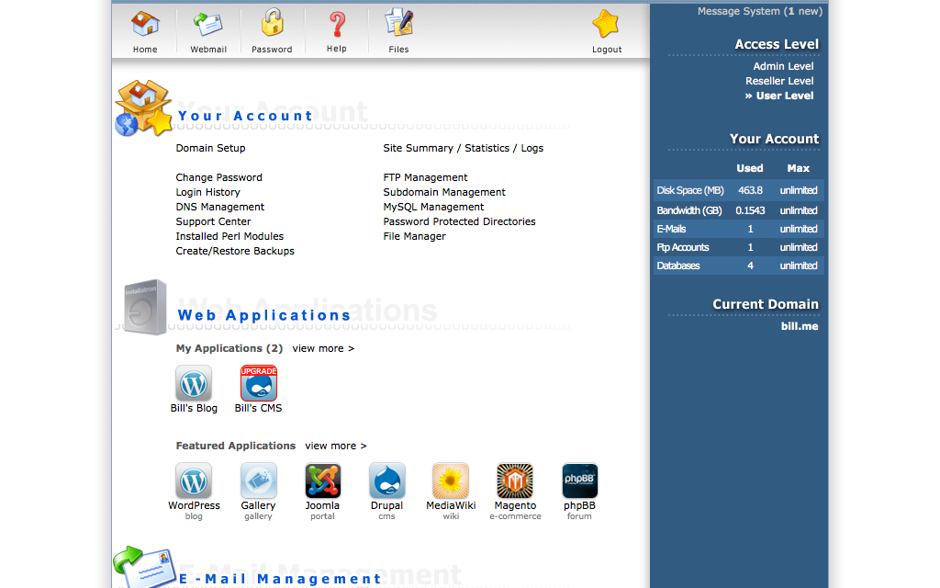This screenshot has width=940, height=588.
Task: View Login History
Action: (208, 193)
